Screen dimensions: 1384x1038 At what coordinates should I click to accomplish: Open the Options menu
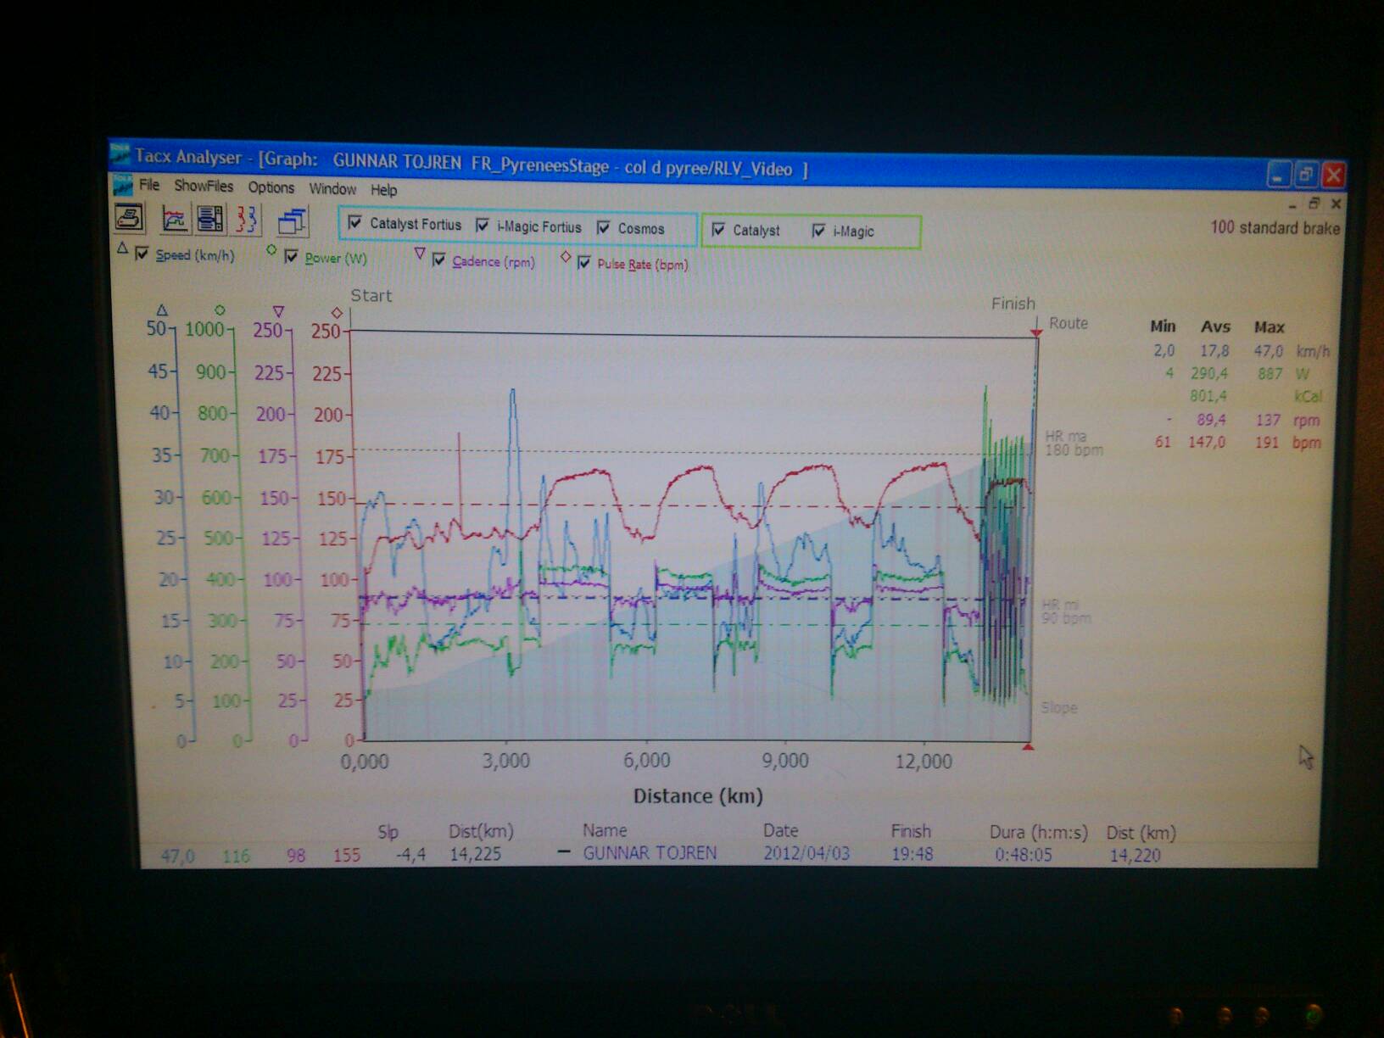point(271,187)
